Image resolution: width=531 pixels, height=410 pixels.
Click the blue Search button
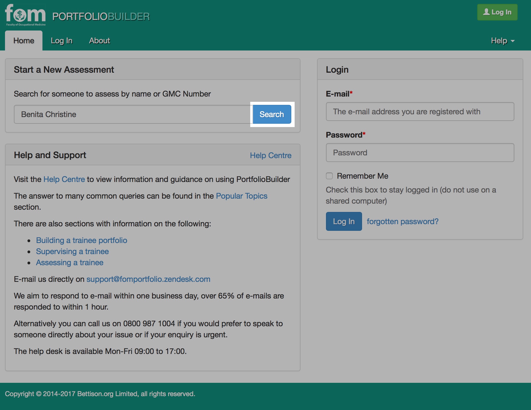tap(272, 114)
